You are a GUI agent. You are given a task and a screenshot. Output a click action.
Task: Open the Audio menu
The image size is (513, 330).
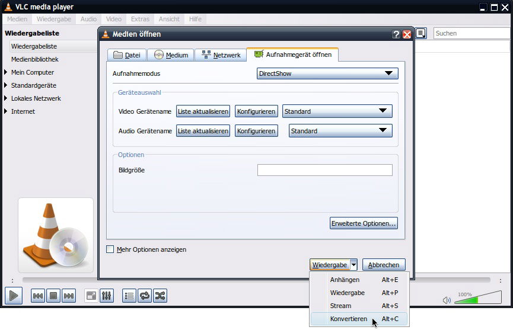click(88, 19)
